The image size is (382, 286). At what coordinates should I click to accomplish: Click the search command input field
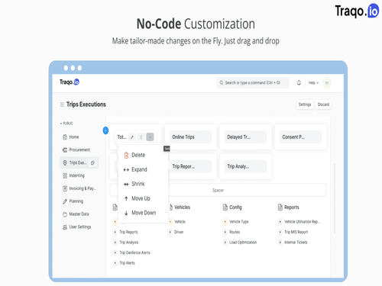click(x=253, y=83)
